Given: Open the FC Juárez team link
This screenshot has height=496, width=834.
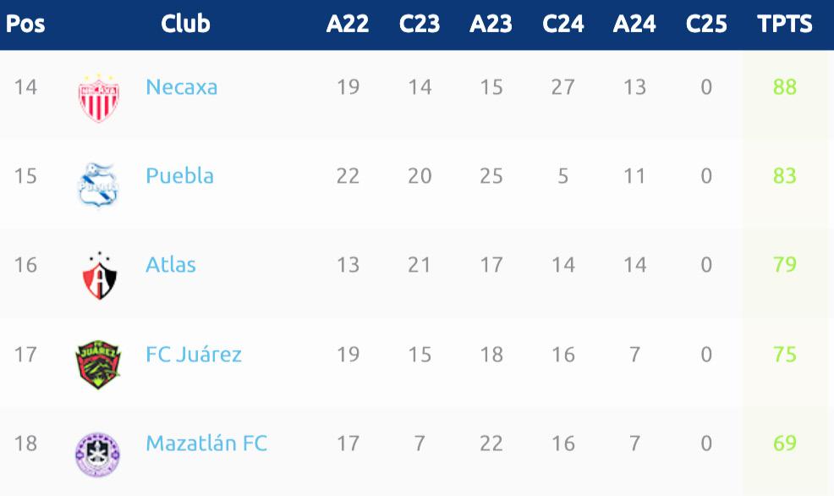Looking at the screenshot, I should tap(194, 354).
